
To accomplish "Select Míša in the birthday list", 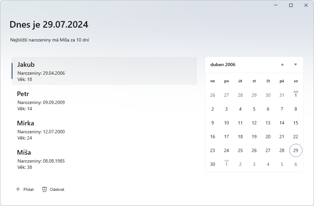I will 104,159.
